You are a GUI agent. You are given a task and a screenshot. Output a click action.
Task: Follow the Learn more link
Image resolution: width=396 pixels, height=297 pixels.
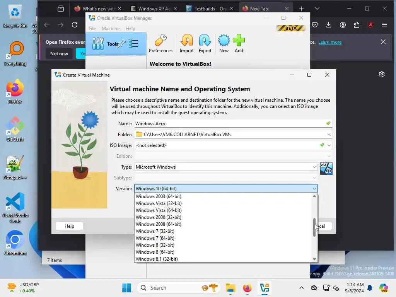pyautogui.click(x=329, y=42)
